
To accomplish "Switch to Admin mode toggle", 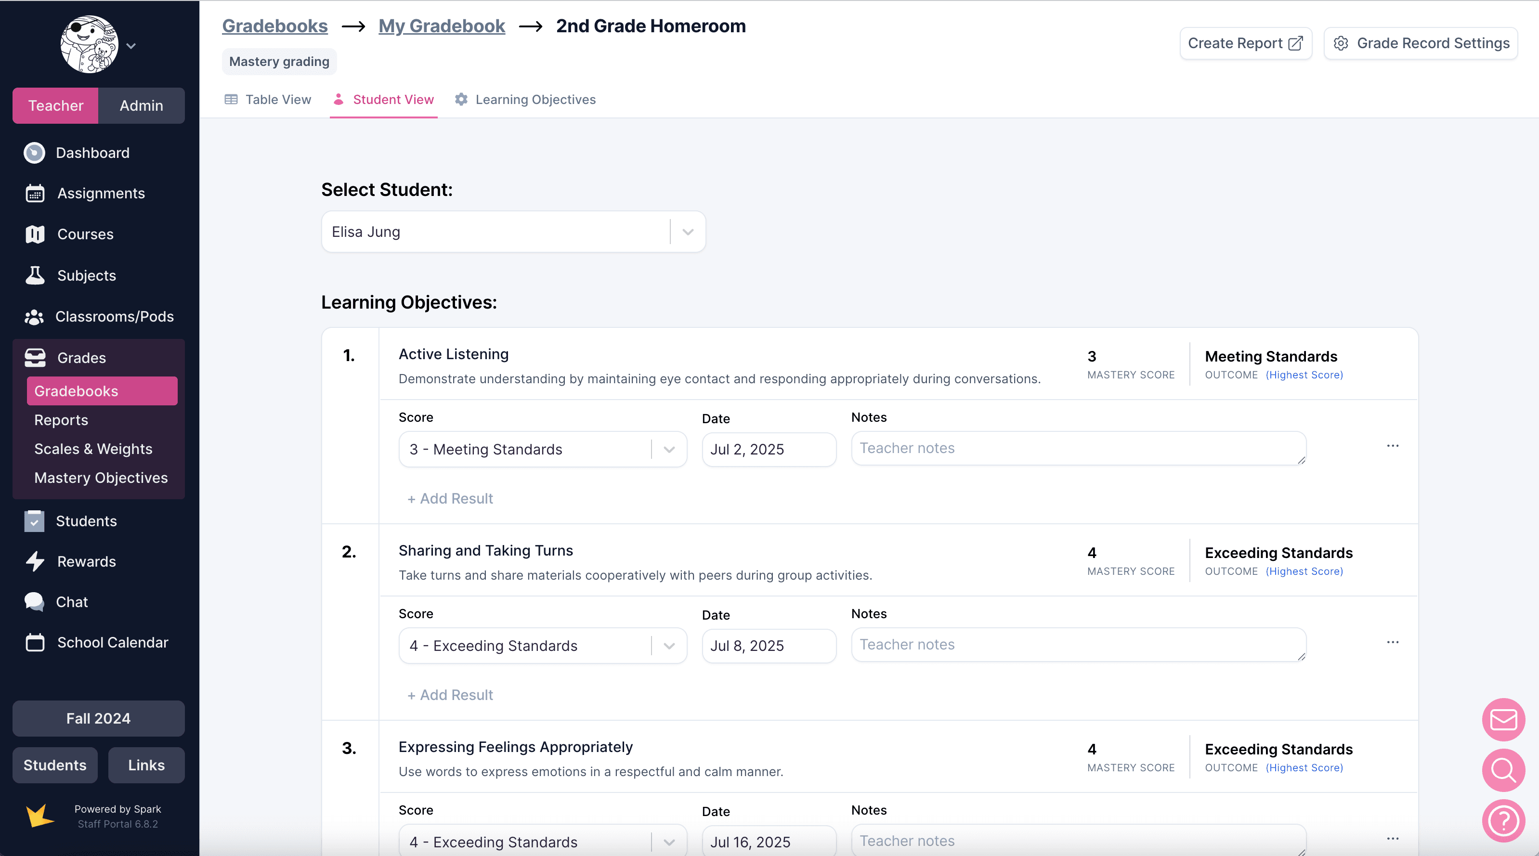I will click(x=141, y=106).
